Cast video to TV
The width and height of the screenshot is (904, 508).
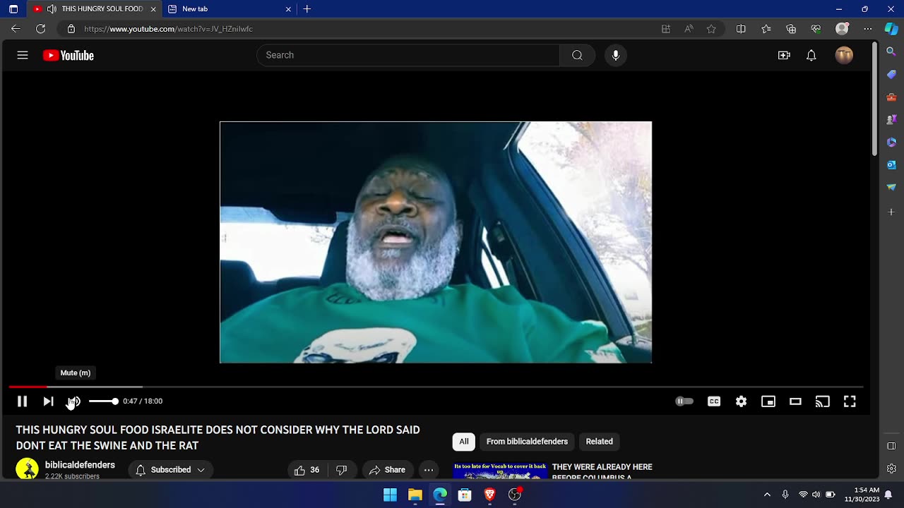click(x=823, y=401)
